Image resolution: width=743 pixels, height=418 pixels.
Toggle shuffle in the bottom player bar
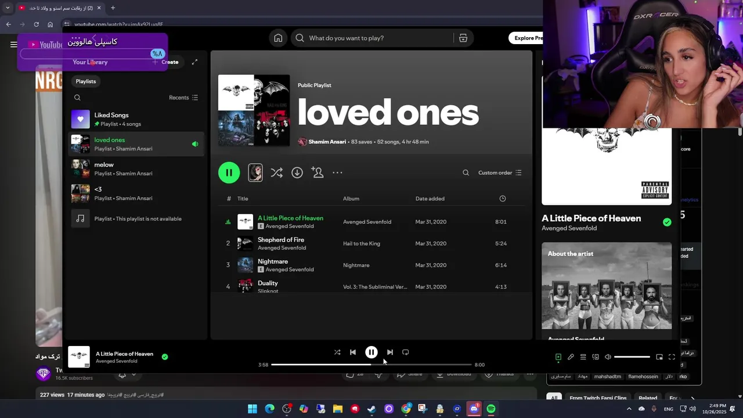[x=337, y=352]
